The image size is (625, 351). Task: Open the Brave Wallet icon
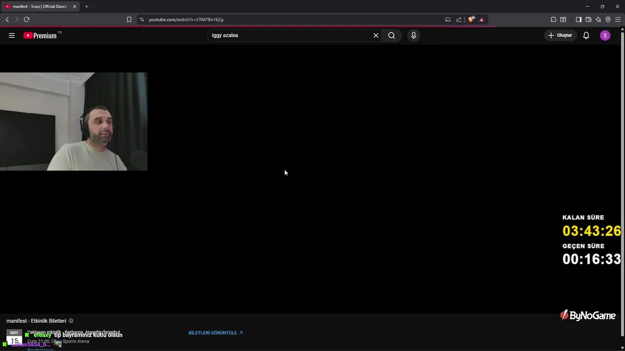pos(588,19)
